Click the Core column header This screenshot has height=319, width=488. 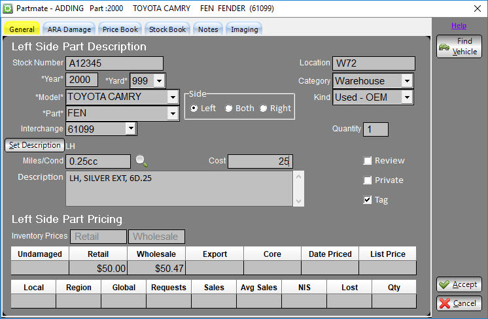click(272, 254)
